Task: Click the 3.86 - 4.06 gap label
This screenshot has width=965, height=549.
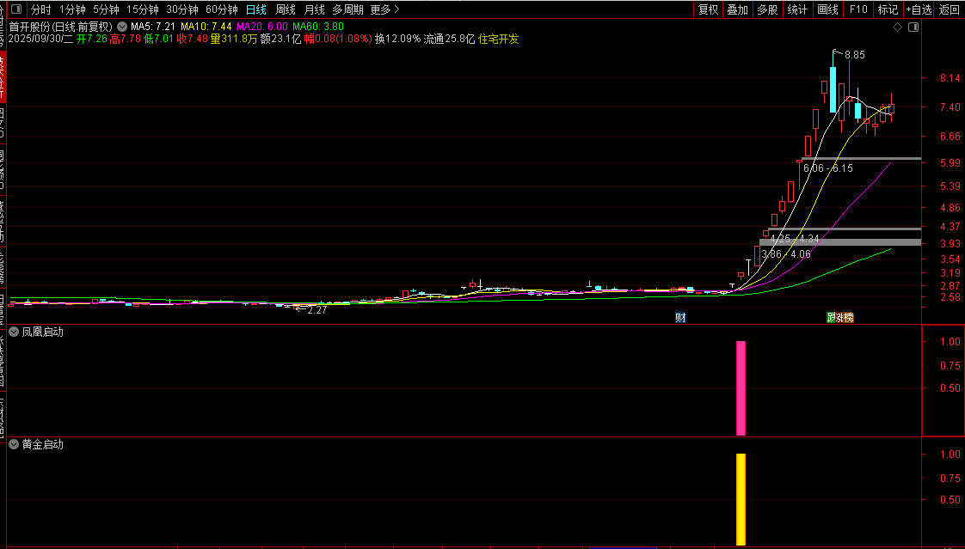Action: pyautogui.click(x=786, y=254)
